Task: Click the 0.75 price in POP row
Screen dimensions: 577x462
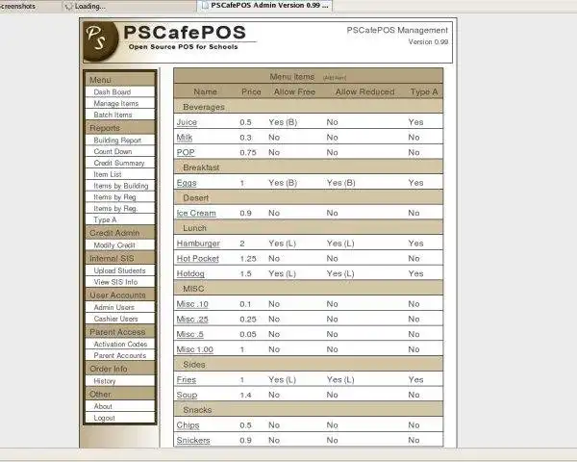Action: 248,152
